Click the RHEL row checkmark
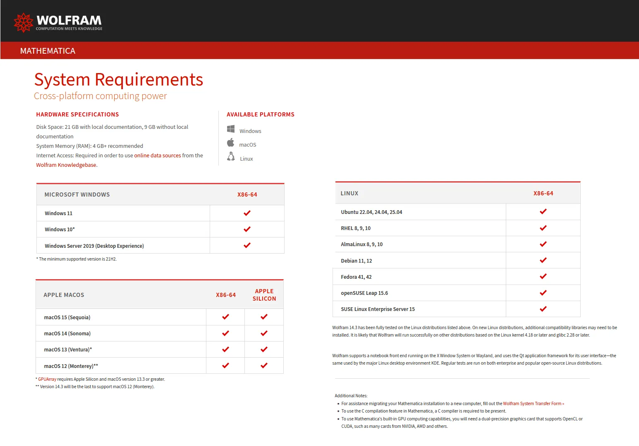Screen dimensions: 639x446 click(543, 228)
